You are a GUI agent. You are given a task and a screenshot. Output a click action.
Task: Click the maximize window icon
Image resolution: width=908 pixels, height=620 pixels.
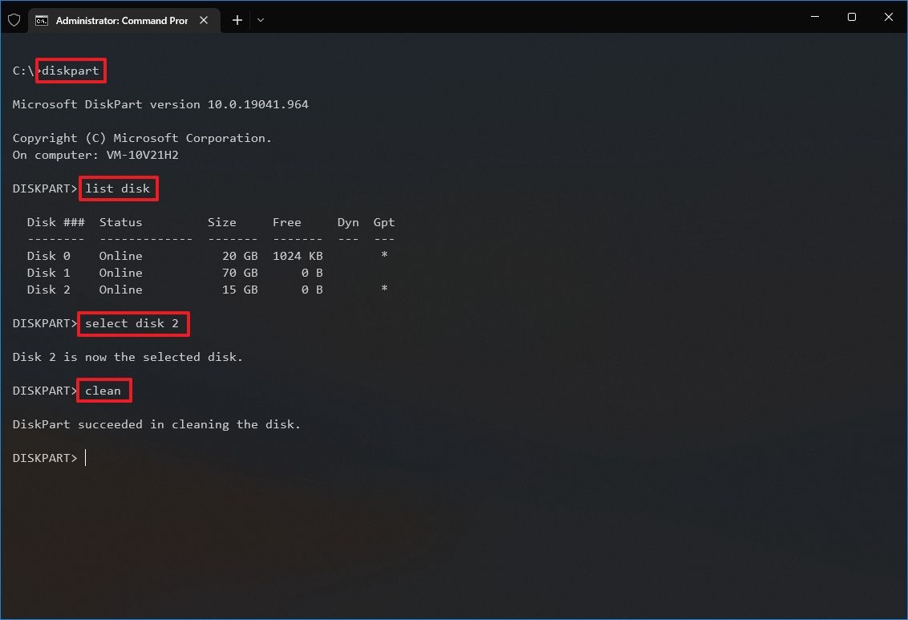[x=852, y=17]
